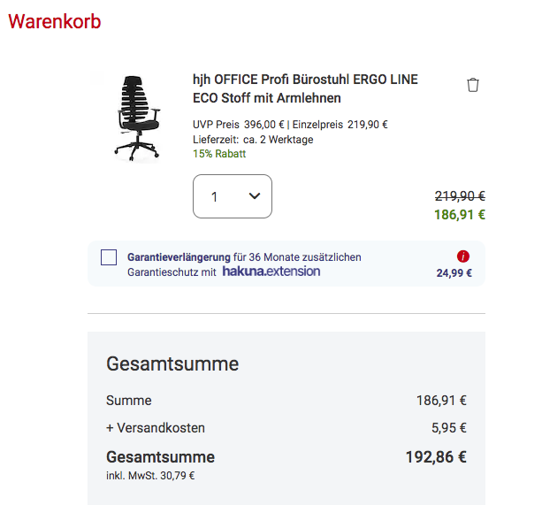Screen dimensions: 542x505
Task: Click the inkl. MwSt. 30,79 € note
Action: click(x=150, y=475)
